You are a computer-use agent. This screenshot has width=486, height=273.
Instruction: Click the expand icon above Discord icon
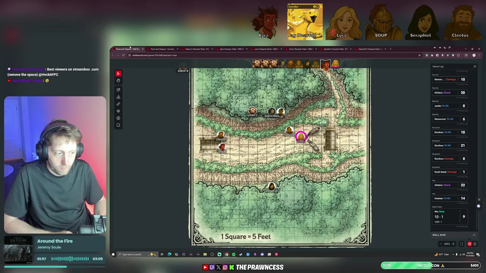479,199
